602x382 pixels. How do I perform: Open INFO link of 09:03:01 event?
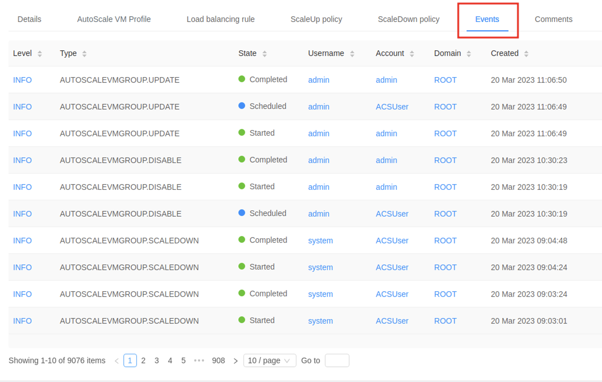(x=22, y=321)
